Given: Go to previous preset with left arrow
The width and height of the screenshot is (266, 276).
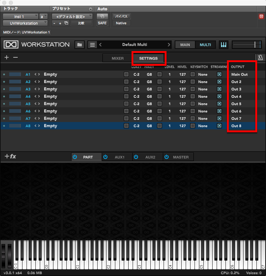Looking at the screenshot, I should [101, 45].
